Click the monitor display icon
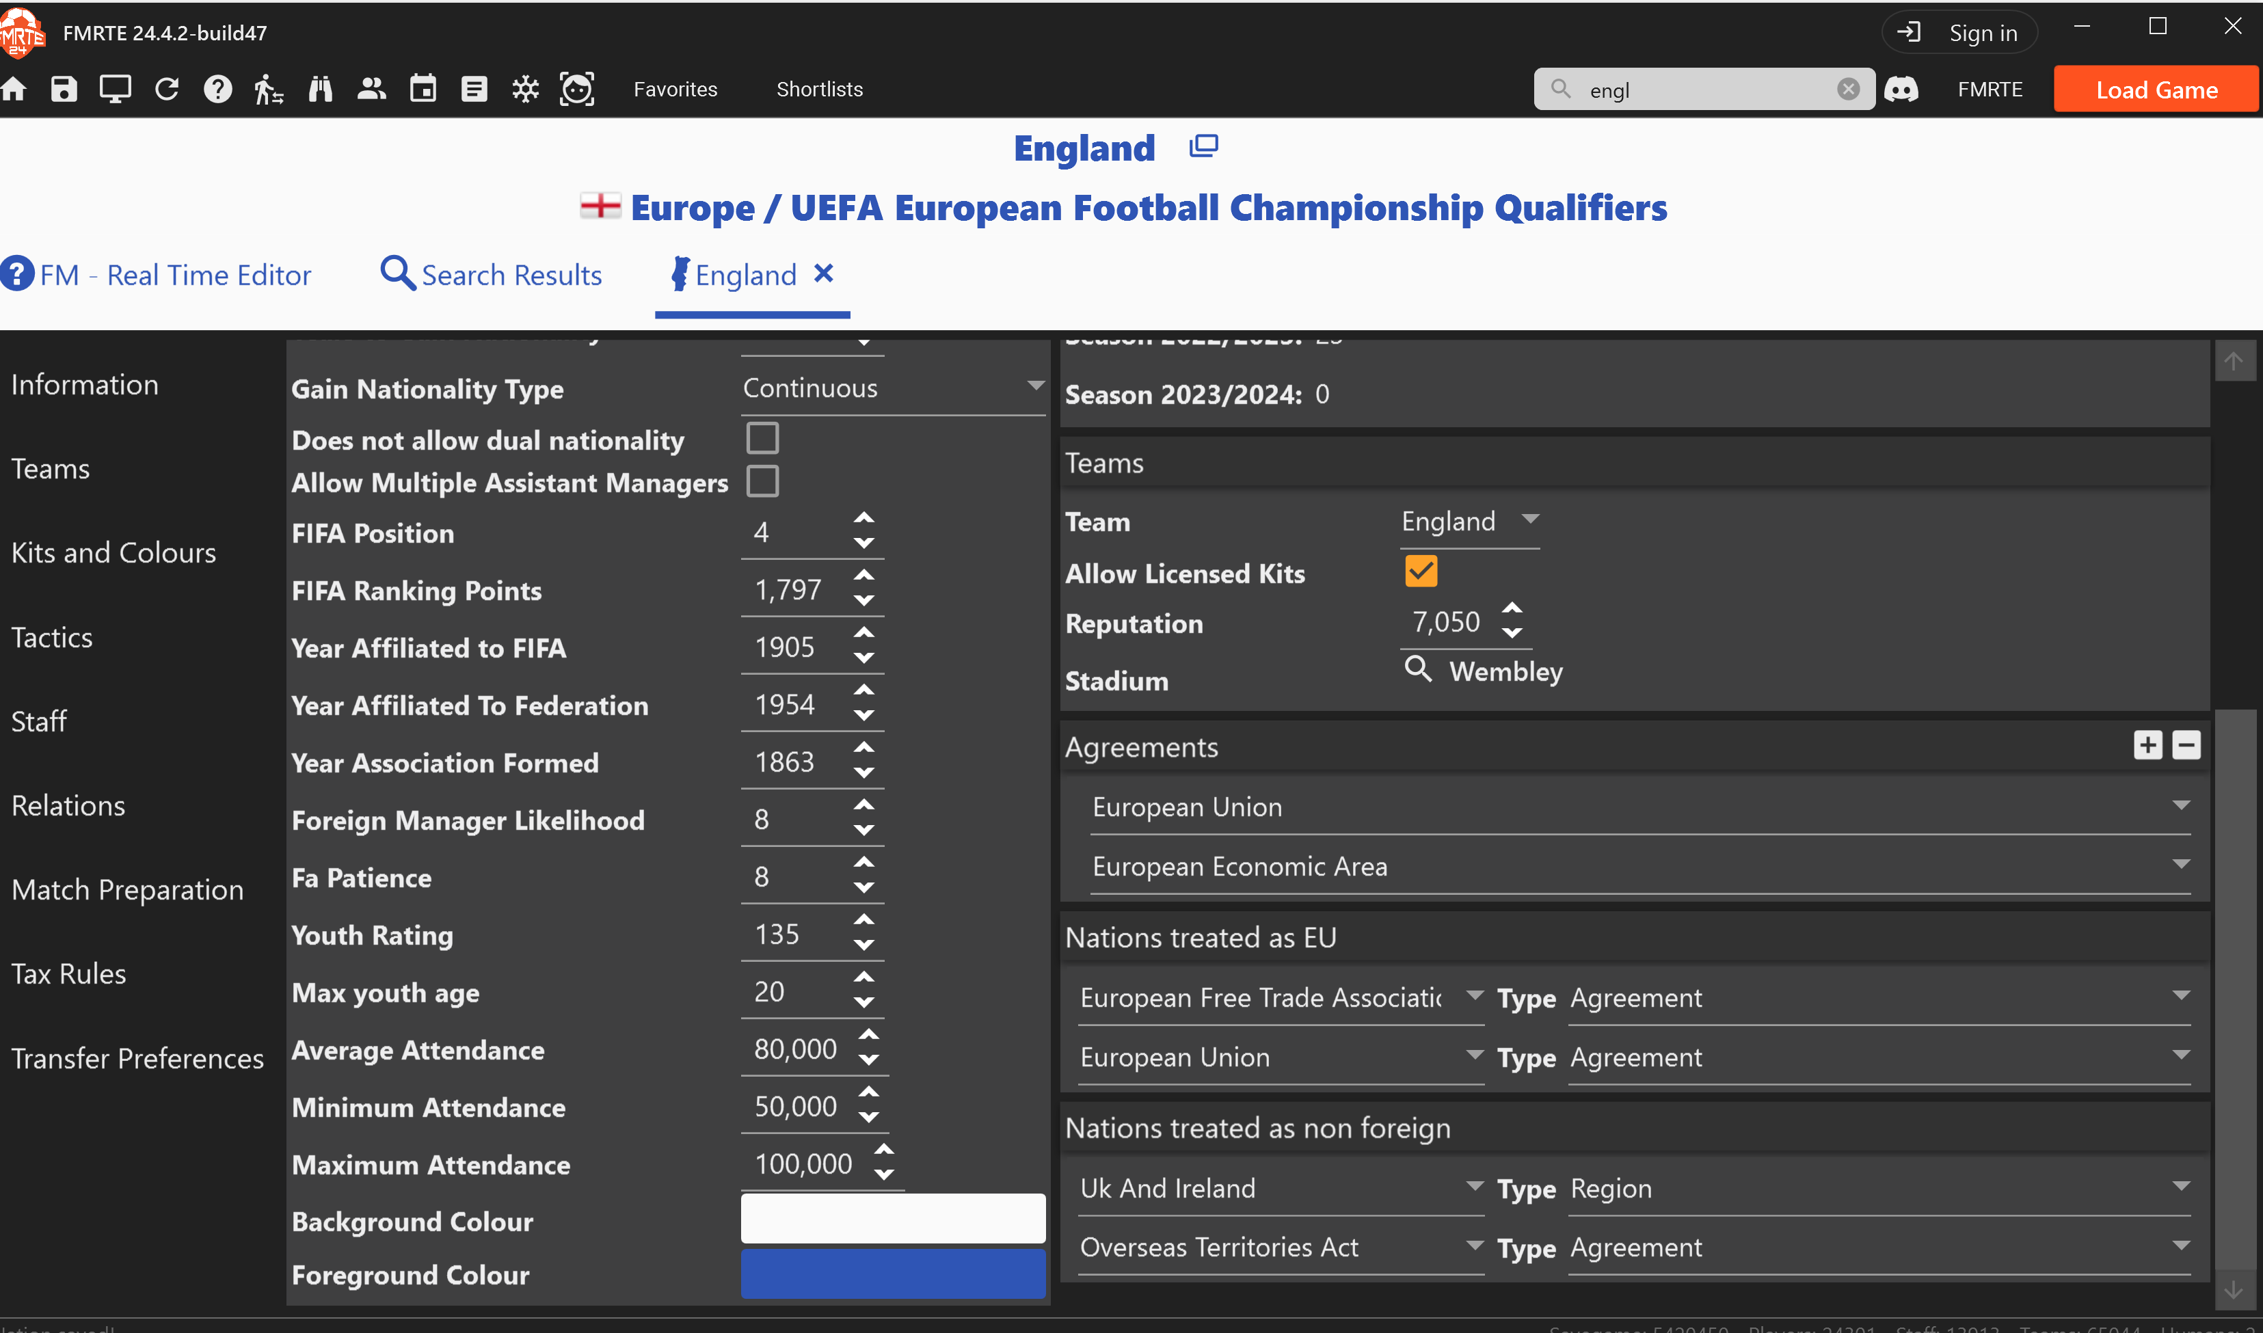 coord(115,89)
